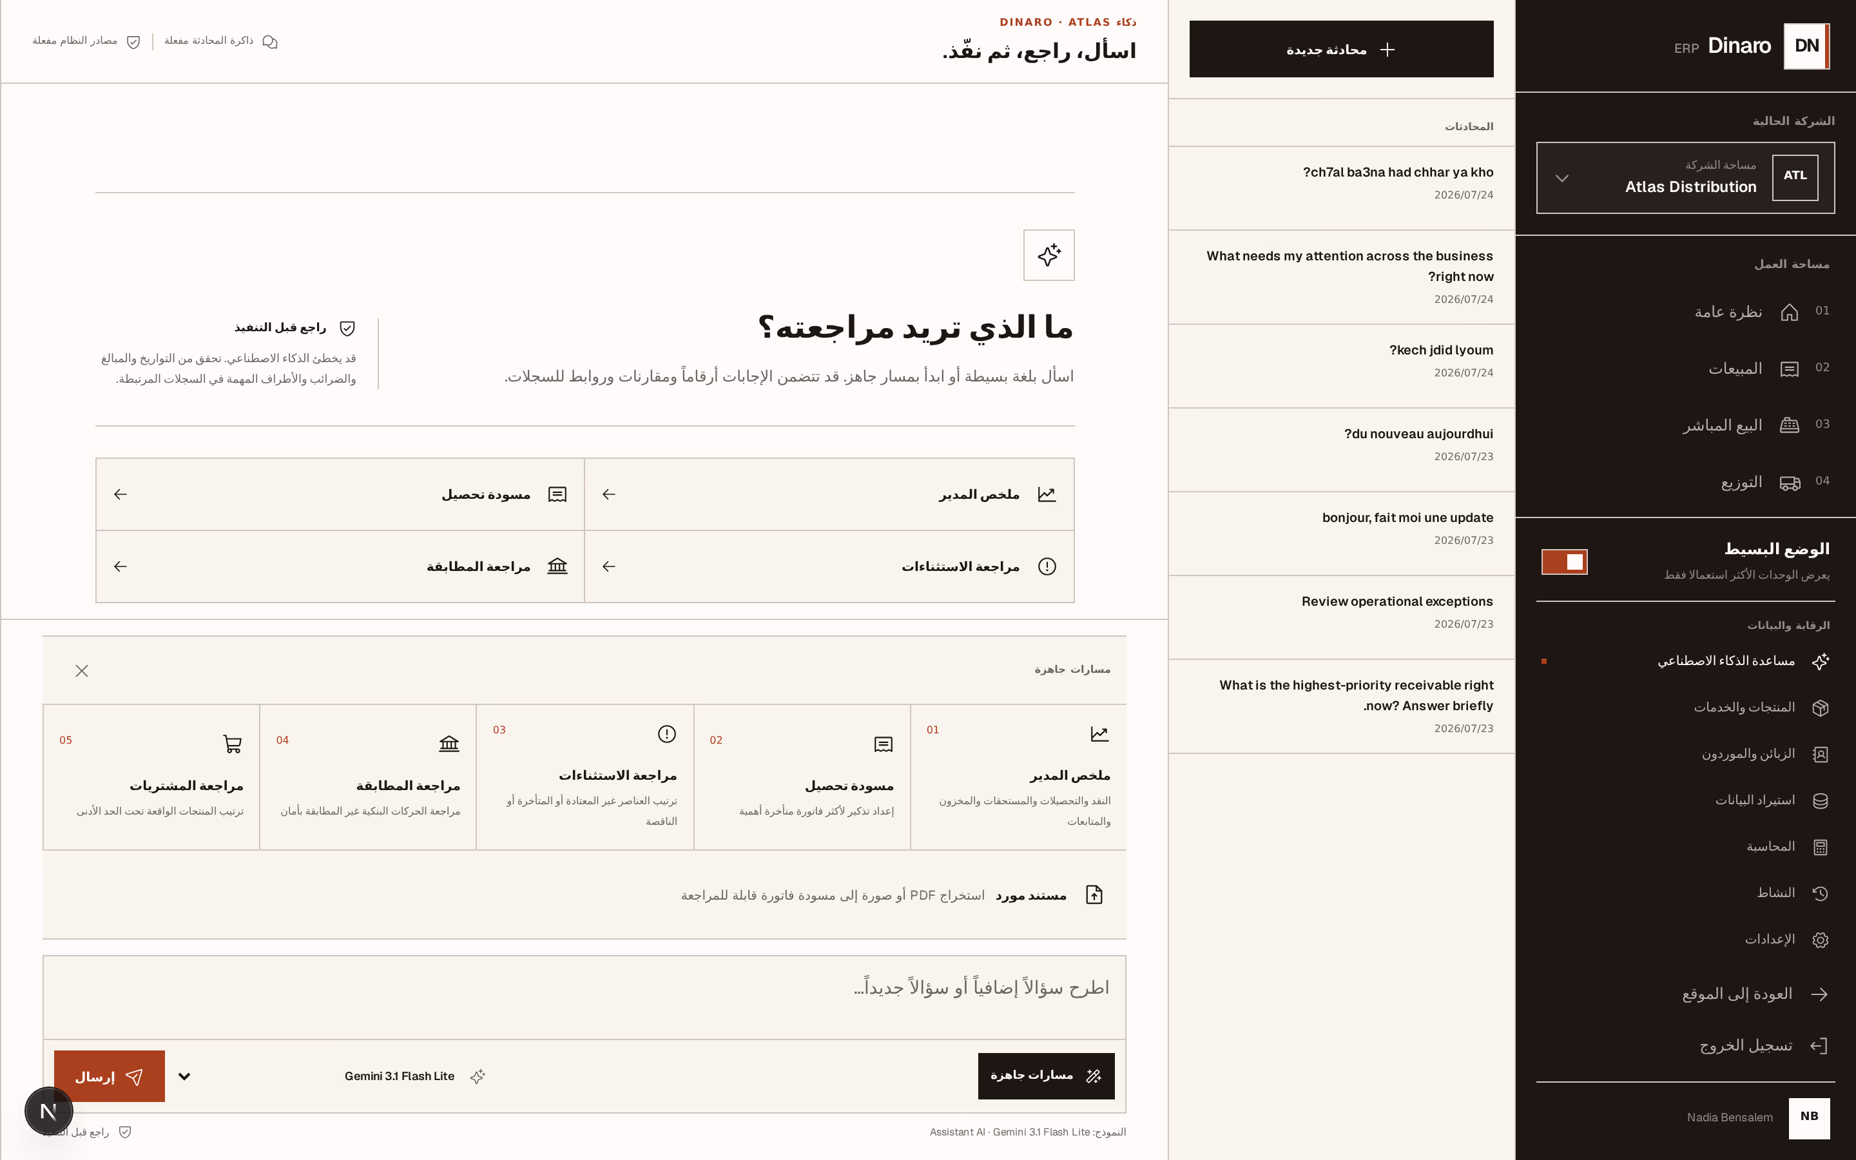Select the مسودة تحصيل card 02
The width and height of the screenshot is (1856, 1160).
click(802, 777)
